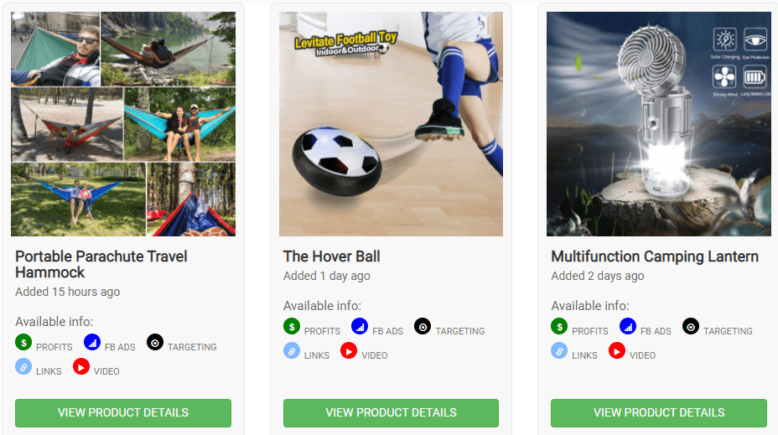Click the black Targeting icon for Hammock
The width and height of the screenshot is (778, 435).
pyautogui.click(x=155, y=342)
